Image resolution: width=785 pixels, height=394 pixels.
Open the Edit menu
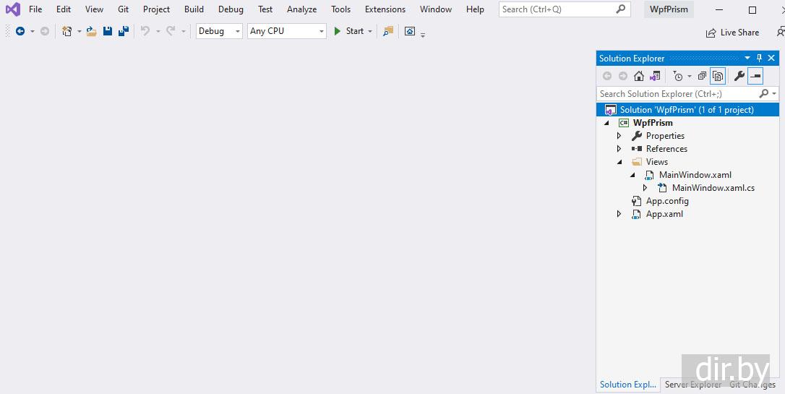(x=64, y=9)
